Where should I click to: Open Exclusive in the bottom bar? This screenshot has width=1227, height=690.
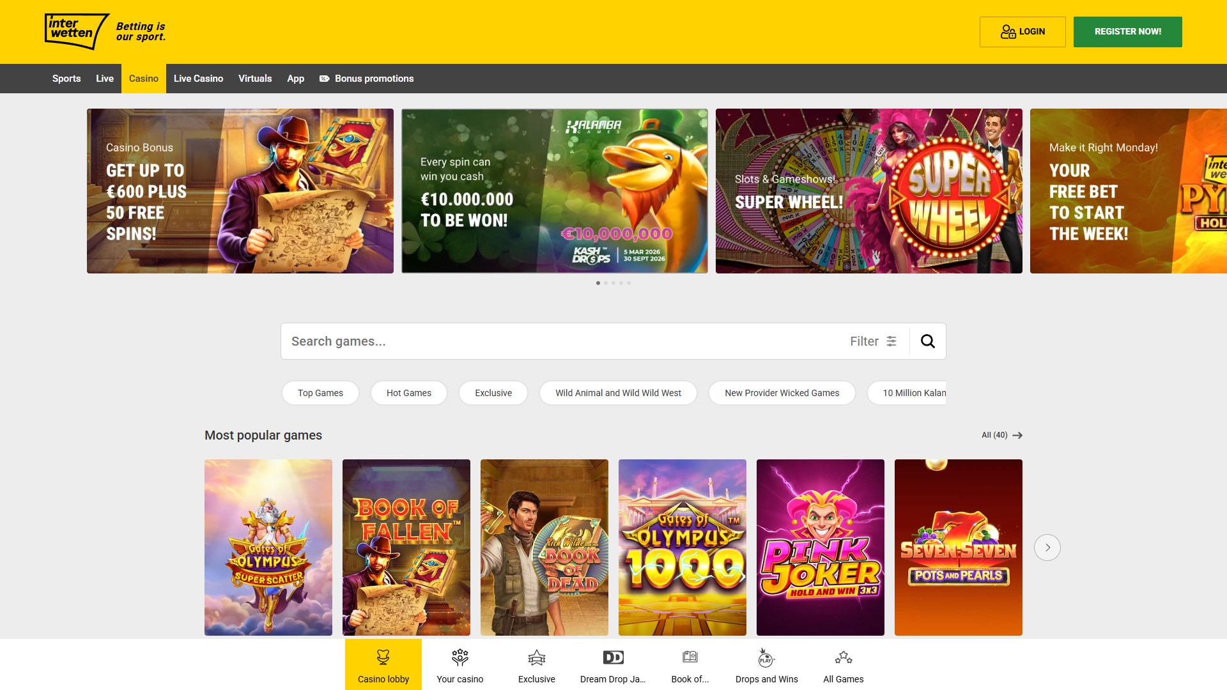537,664
